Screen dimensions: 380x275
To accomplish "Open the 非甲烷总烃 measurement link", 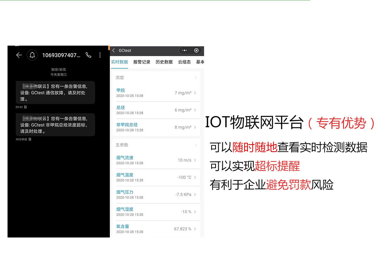I will pos(127,125).
